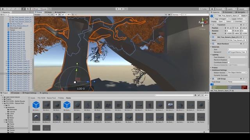Open the scene camera settings icon
Viewport: 250px width, 140px height.
170,15
